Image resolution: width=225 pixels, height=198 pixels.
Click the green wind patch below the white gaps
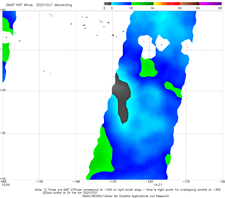[x=148, y=68]
